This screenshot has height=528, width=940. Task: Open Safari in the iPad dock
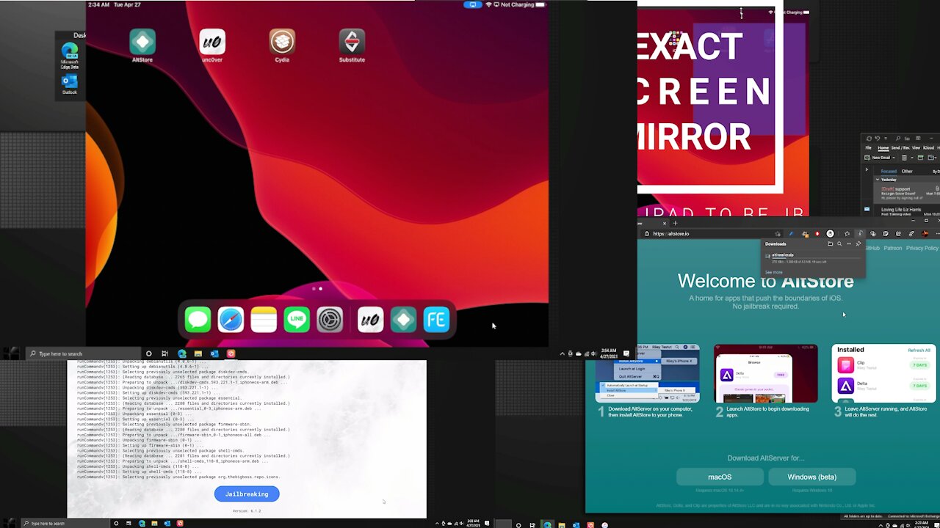231,320
